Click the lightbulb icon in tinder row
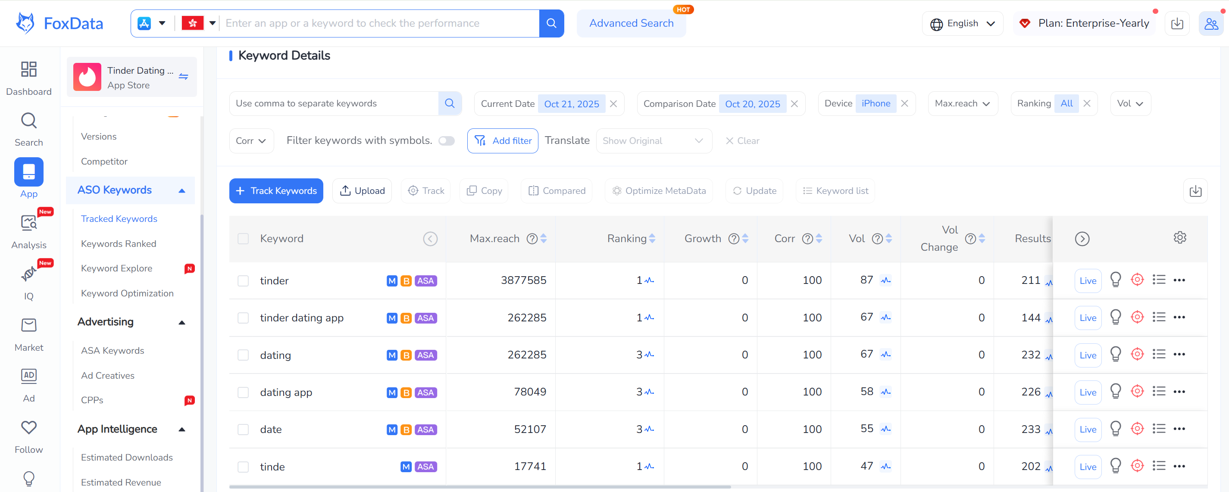Viewport: 1229px width, 492px height. [1115, 280]
